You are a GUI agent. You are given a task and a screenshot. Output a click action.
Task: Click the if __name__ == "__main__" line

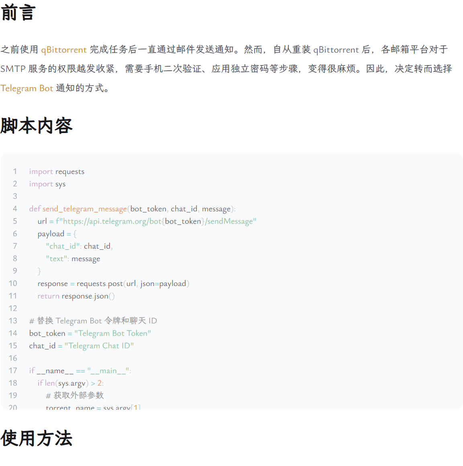(80, 371)
